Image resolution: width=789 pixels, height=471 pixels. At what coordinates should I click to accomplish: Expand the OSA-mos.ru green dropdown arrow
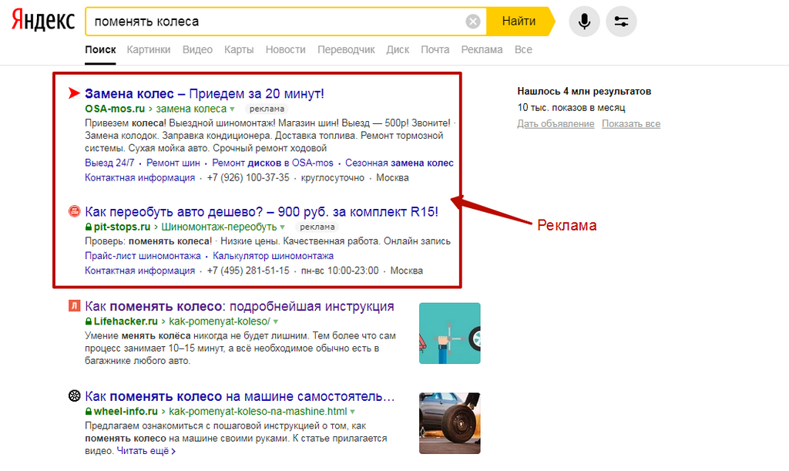(x=232, y=109)
